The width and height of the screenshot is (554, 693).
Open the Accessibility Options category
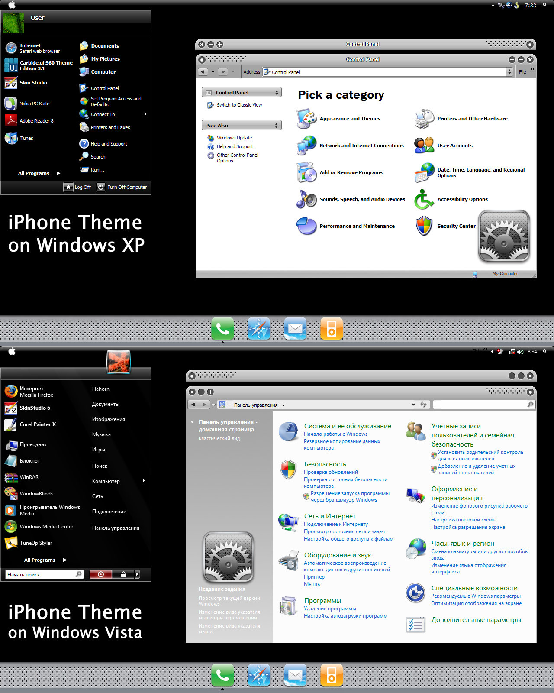point(451,199)
